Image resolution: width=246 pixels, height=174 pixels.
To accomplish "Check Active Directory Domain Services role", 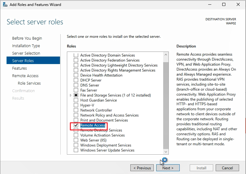I will 76,55.
